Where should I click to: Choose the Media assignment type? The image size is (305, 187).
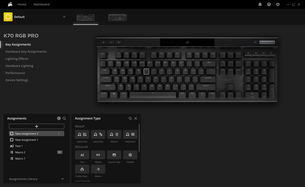(x=98, y=155)
